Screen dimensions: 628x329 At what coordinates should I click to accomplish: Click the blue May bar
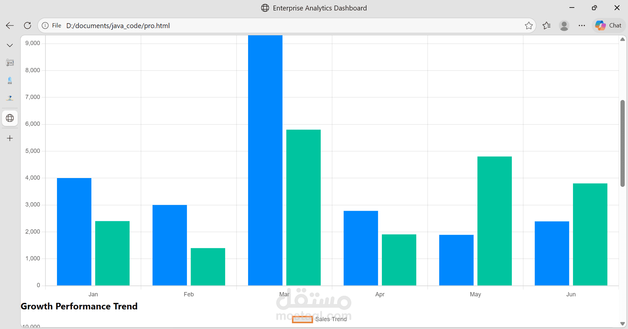pyautogui.click(x=456, y=260)
